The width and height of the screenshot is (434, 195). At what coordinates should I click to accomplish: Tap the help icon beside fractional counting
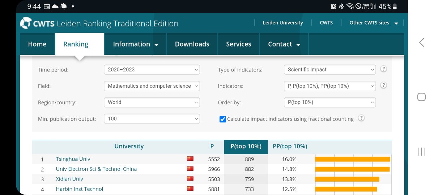(x=361, y=118)
